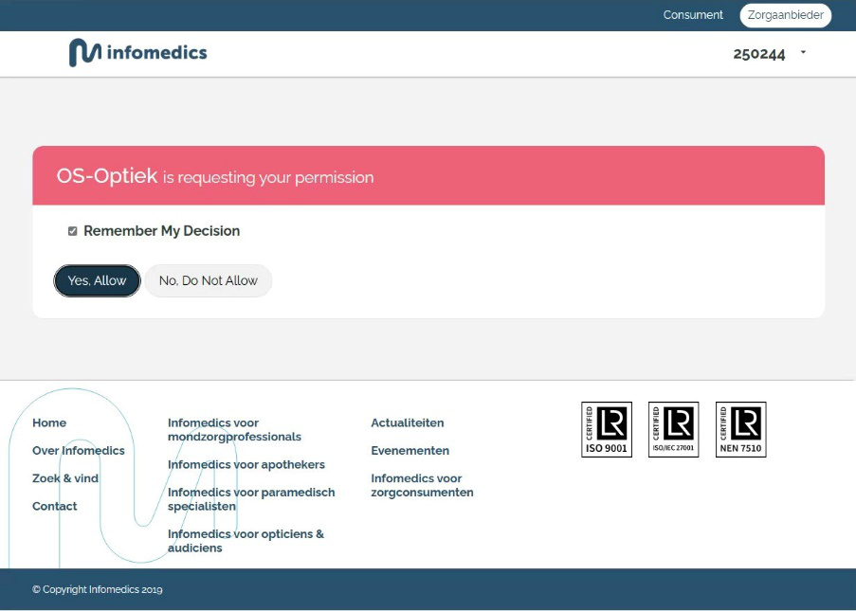Viewport: 856px width, 611px height.
Task: Visit Infomedics voor apothekers link
Action: pyautogui.click(x=246, y=465)
